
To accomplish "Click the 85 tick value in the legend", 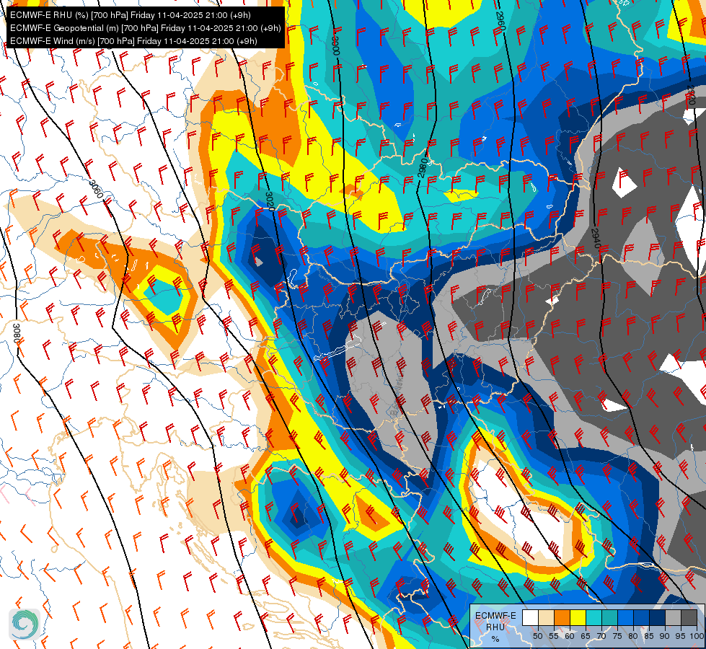I will click(x=649, y=636).
